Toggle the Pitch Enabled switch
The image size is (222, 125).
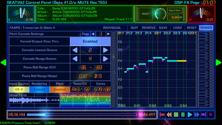click(x=60, y=90)
